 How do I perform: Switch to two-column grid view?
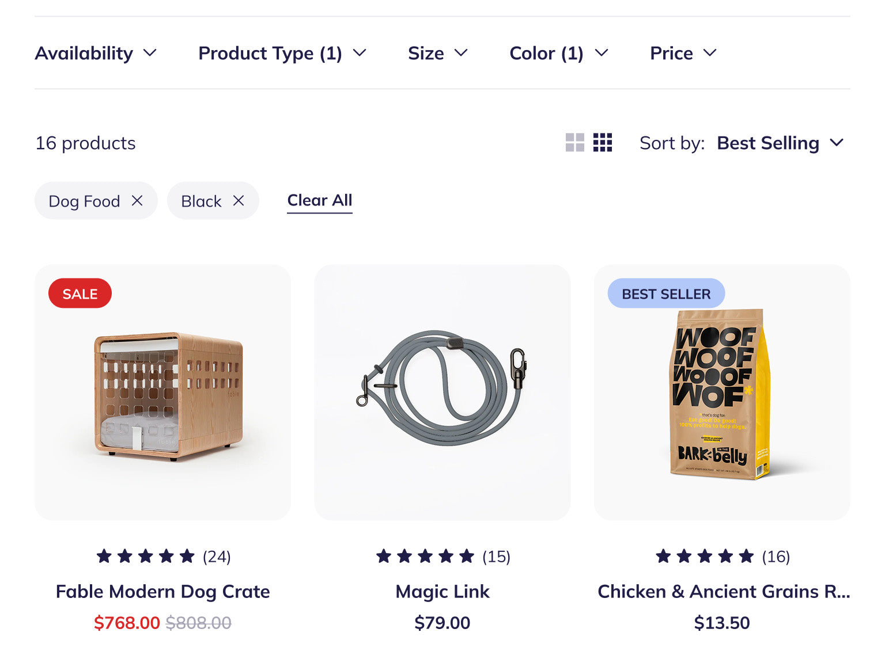tap(574, 143)
